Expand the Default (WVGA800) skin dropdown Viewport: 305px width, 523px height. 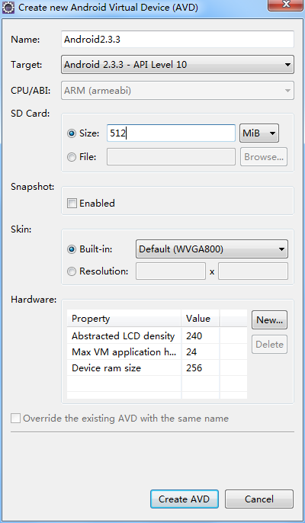(211, 249)
